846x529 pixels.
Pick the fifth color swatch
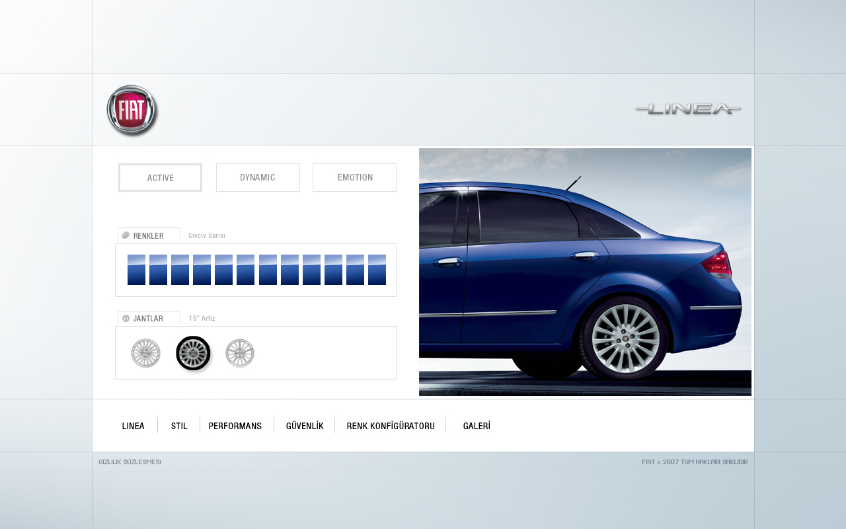tap(223, 270)
